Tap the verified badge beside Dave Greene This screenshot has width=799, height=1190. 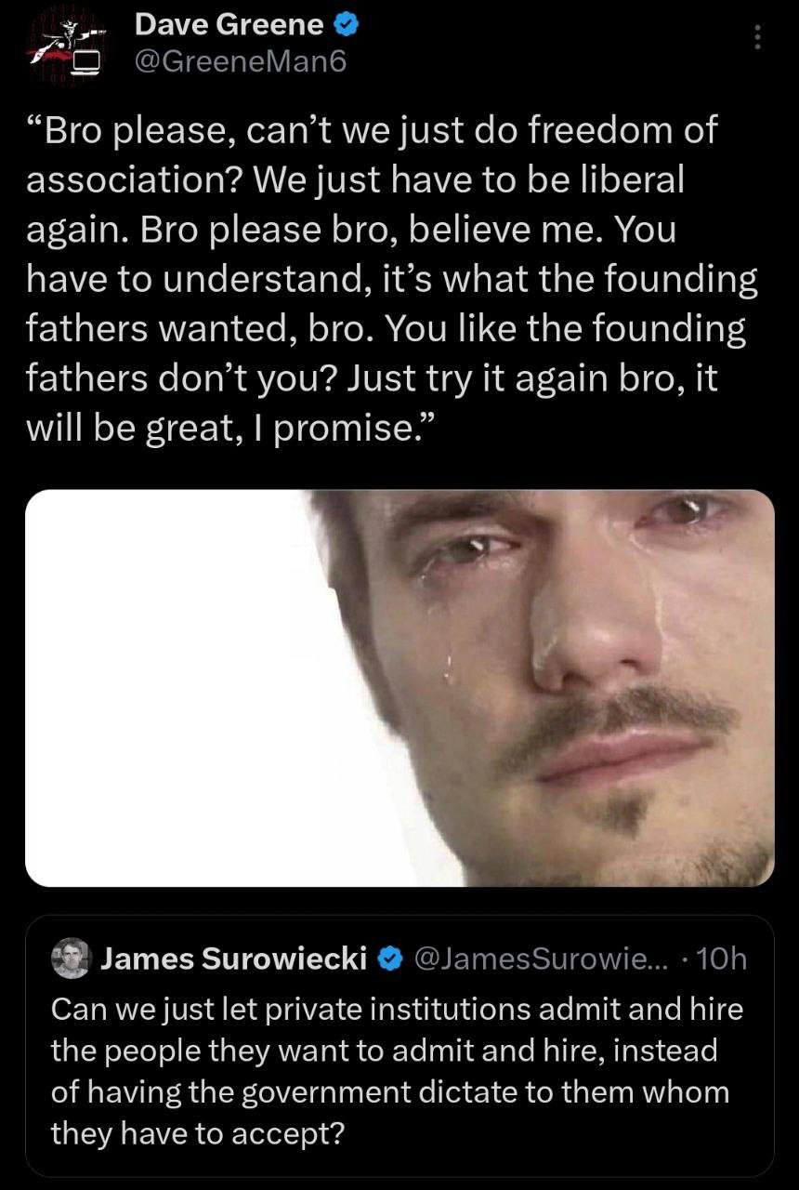[x=339, y=25]
